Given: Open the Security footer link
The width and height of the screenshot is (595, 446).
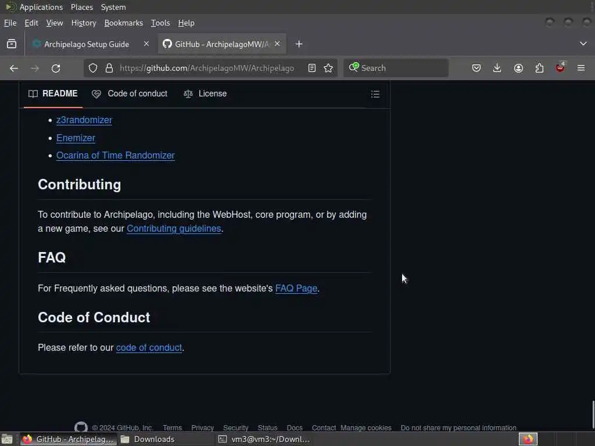Looking at the screenshot, I should (236, 428).
